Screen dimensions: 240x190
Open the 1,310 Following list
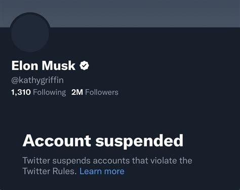click(x=38, y=92)
